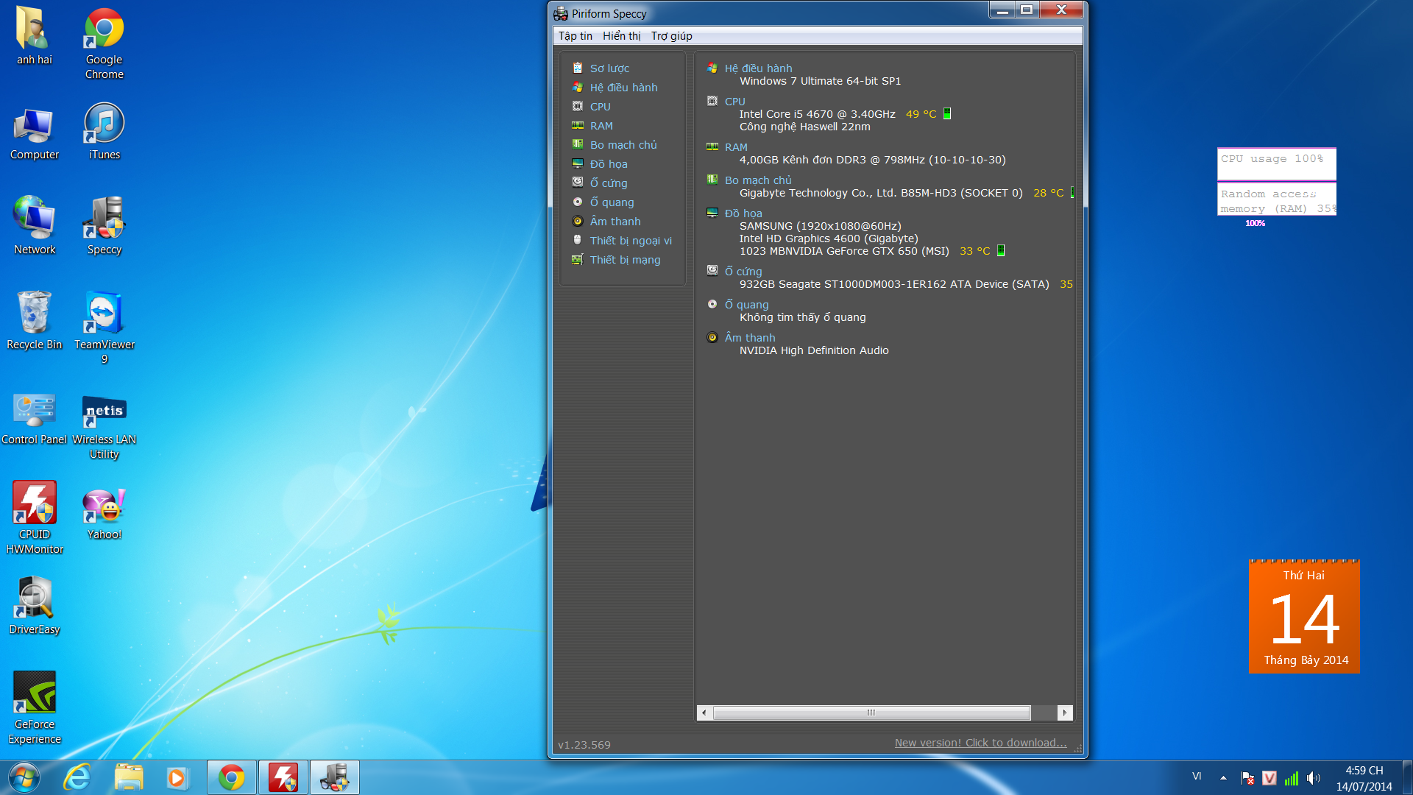Screen dimensions: 1413x795
Task: Click New version download link
Action: [980, 743]
